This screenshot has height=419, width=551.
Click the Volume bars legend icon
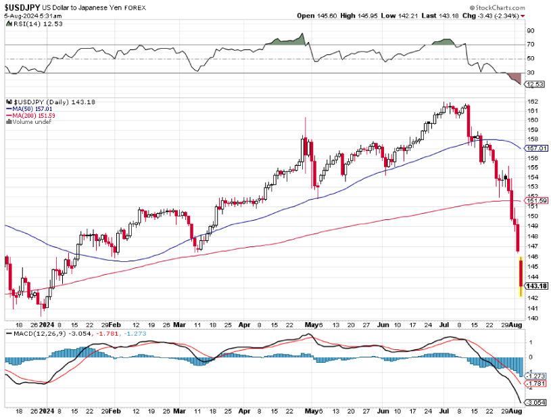point(8,122)
